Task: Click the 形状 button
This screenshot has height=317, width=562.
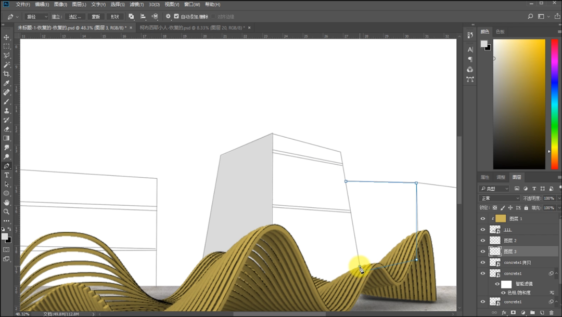Action: (115, 17)
